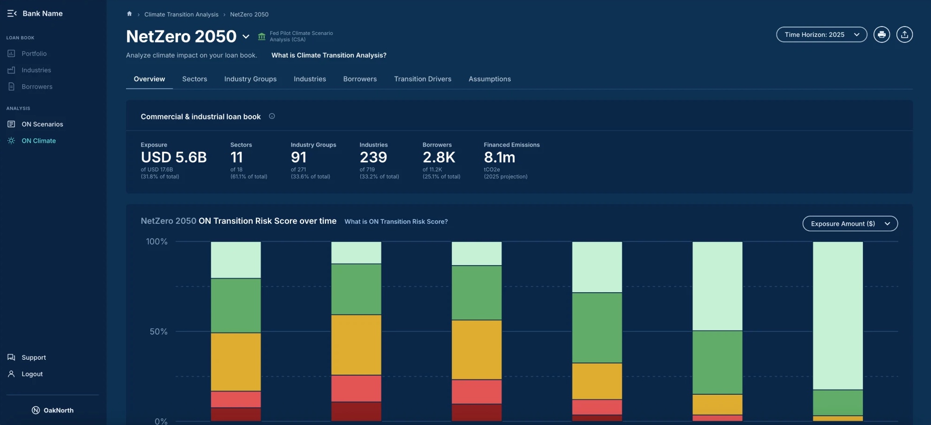Click Climate Transition Analysis breadcrumb

click(181, 14)
